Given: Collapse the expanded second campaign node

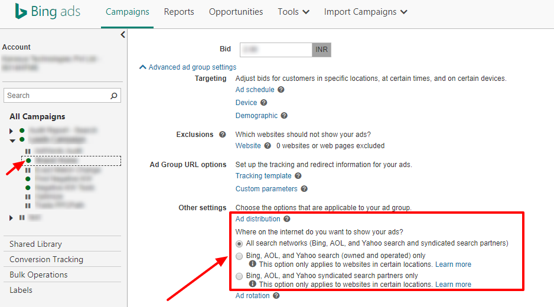Looking at the screenshot, I should pos(12,141).
